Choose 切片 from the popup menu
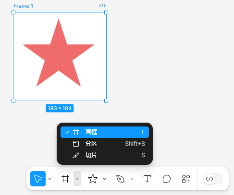Image resolution: width=234 pixels, height=195 pixels. pos(105,155)
